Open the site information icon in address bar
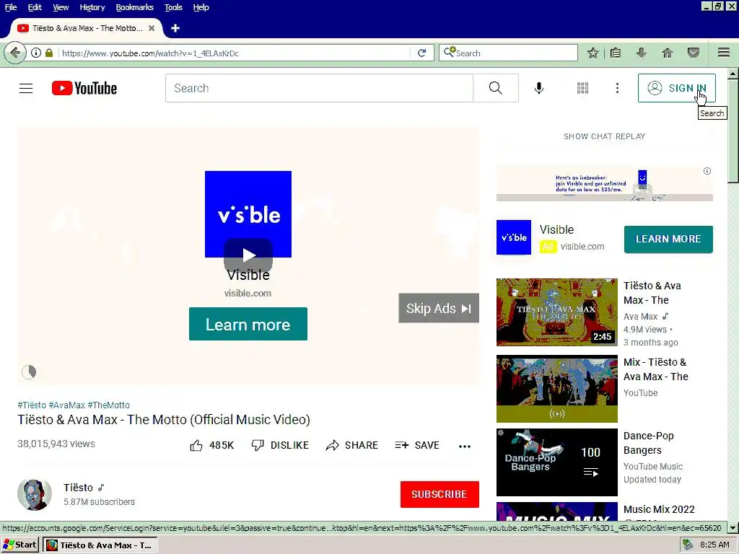 36,53
